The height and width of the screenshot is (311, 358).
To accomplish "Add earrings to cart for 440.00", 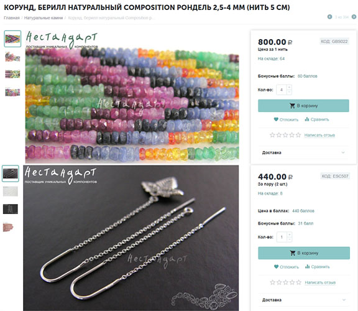I will [304, 253].
